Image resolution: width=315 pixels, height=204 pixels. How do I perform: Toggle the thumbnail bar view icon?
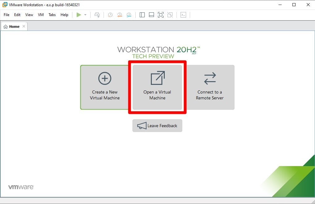(151, 15)
